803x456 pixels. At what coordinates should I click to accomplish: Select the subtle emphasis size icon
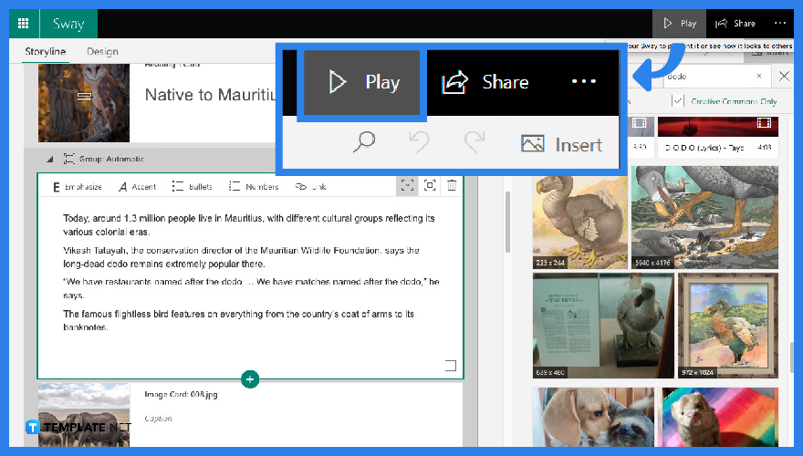click(407, 185)
